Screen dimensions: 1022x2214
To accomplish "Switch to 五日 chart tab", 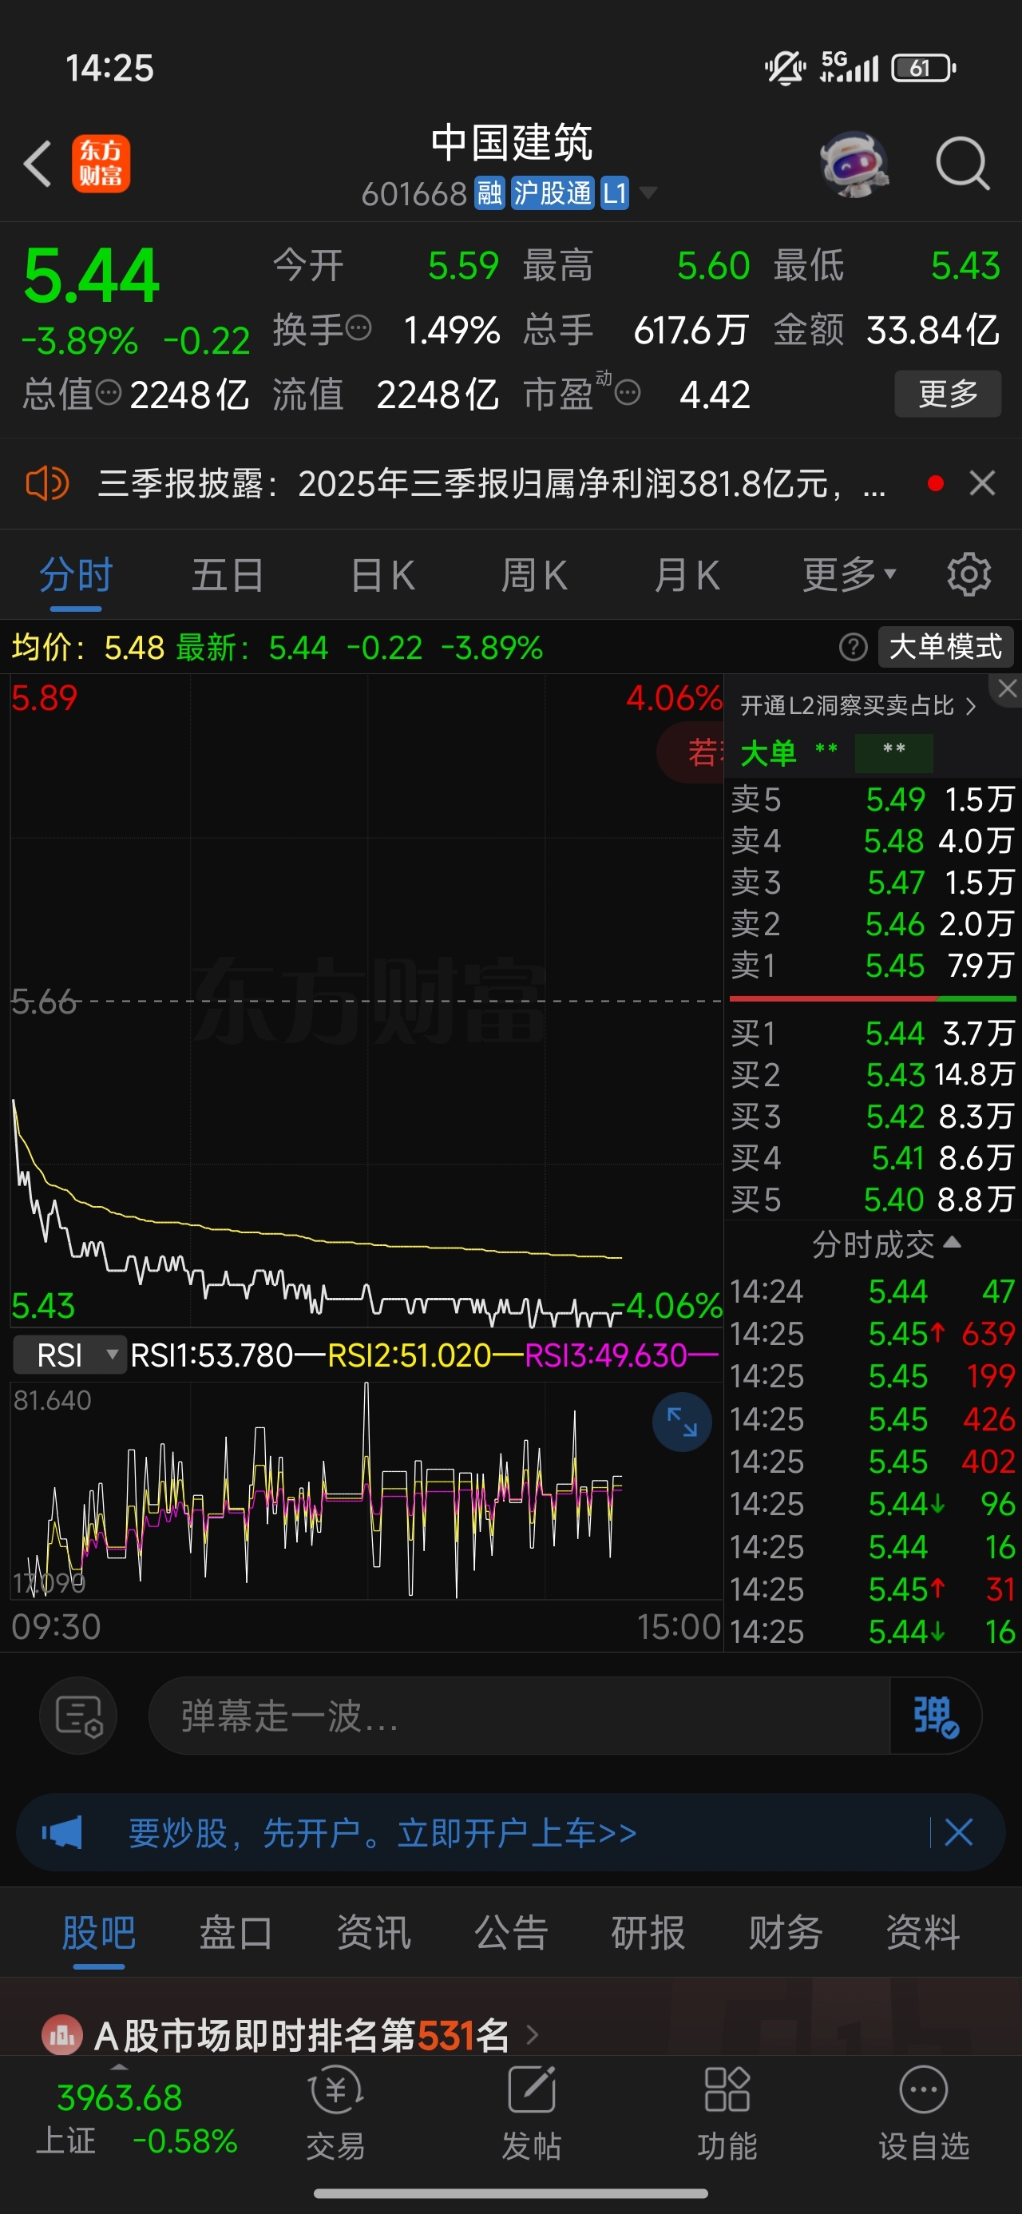I will click(227, 576).
